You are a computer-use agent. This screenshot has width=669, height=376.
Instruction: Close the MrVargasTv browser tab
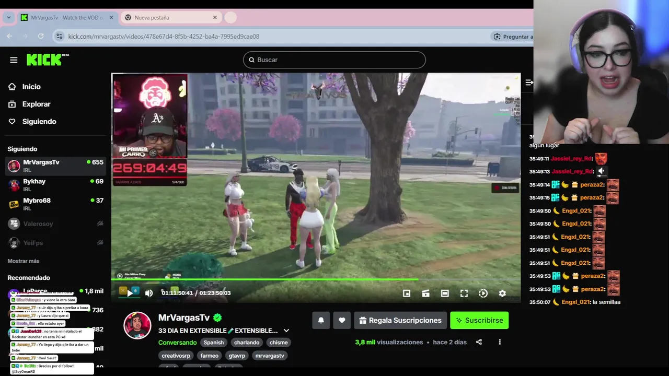pyautogui.click(x=111, y=17)
